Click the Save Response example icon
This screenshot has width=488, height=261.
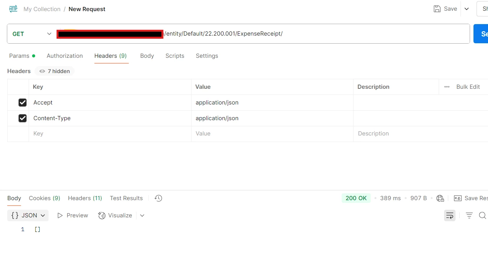tap(457, 198)
